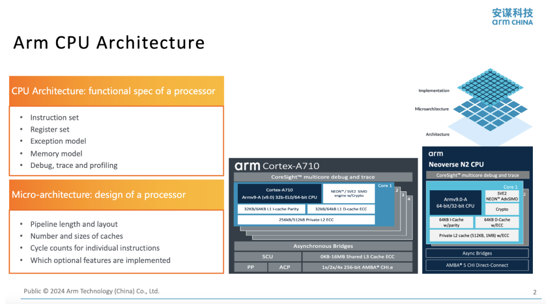Click the 'Core 1' label in Cortex-A710
This screenshot has width=546, height=304.
click(x=385, y=186)
